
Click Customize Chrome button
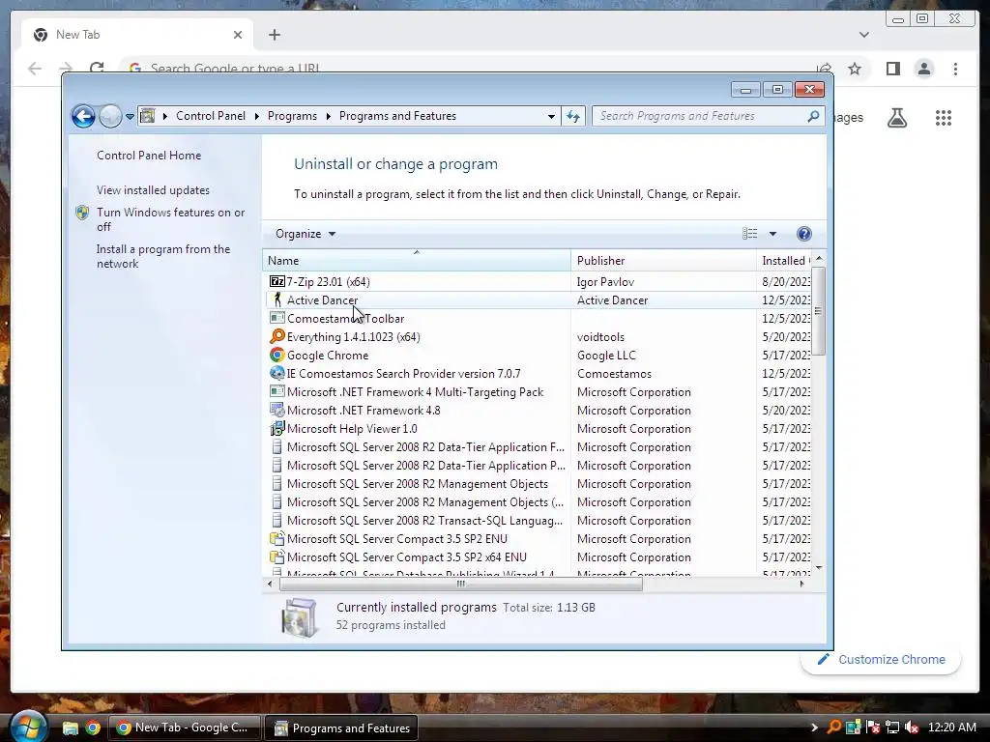[882, 659]
